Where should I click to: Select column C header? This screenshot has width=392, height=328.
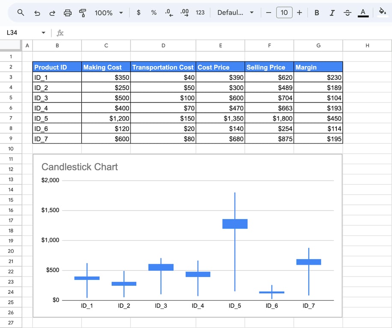(106, 45)
